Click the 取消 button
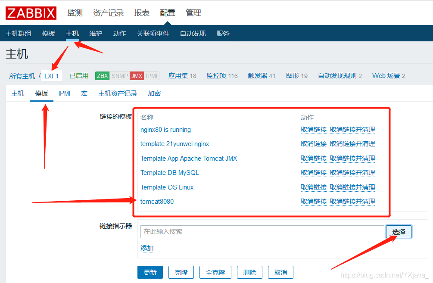 pos(280,273)
